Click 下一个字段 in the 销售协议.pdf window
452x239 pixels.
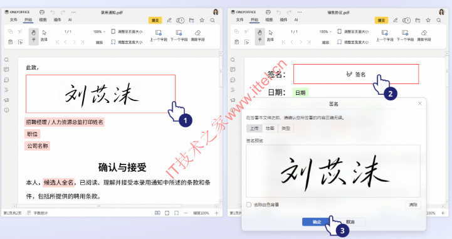(406, 36)
